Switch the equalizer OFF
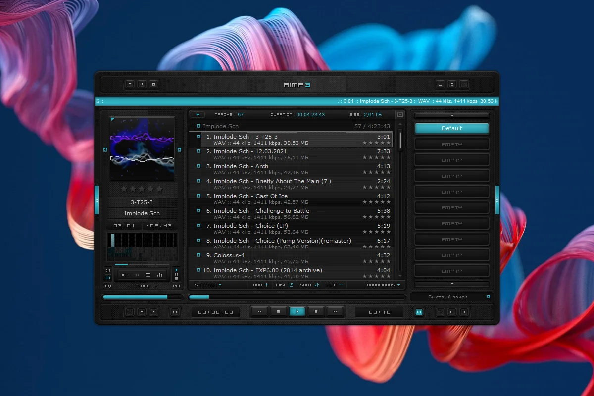 (x=108, y=278)
